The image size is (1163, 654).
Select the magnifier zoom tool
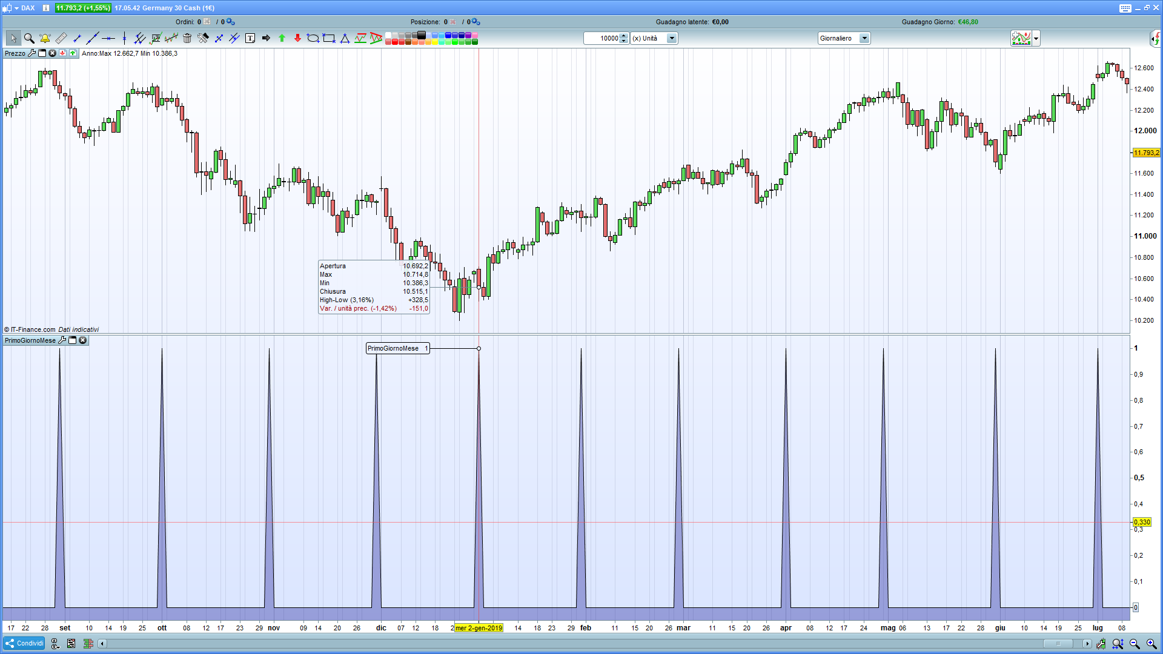coord(28,38)
